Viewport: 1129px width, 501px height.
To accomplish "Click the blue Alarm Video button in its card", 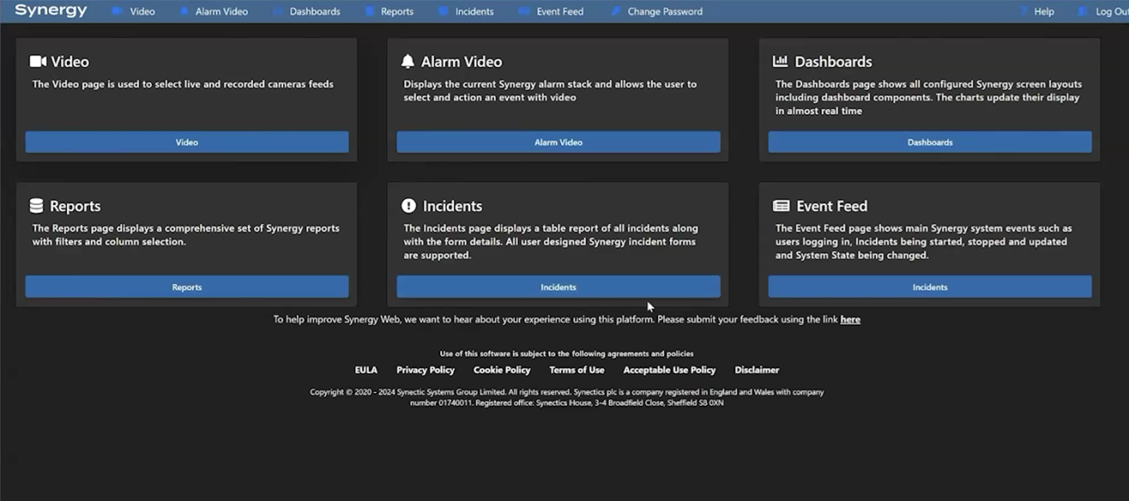I will [x=558, y=142].
